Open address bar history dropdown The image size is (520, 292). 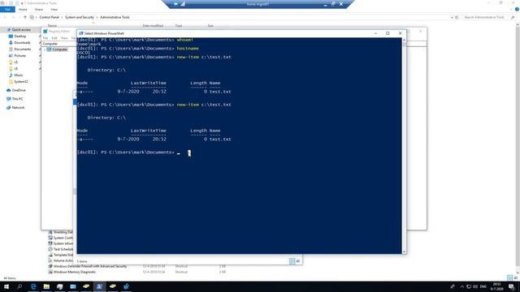(x=452, y=17)
